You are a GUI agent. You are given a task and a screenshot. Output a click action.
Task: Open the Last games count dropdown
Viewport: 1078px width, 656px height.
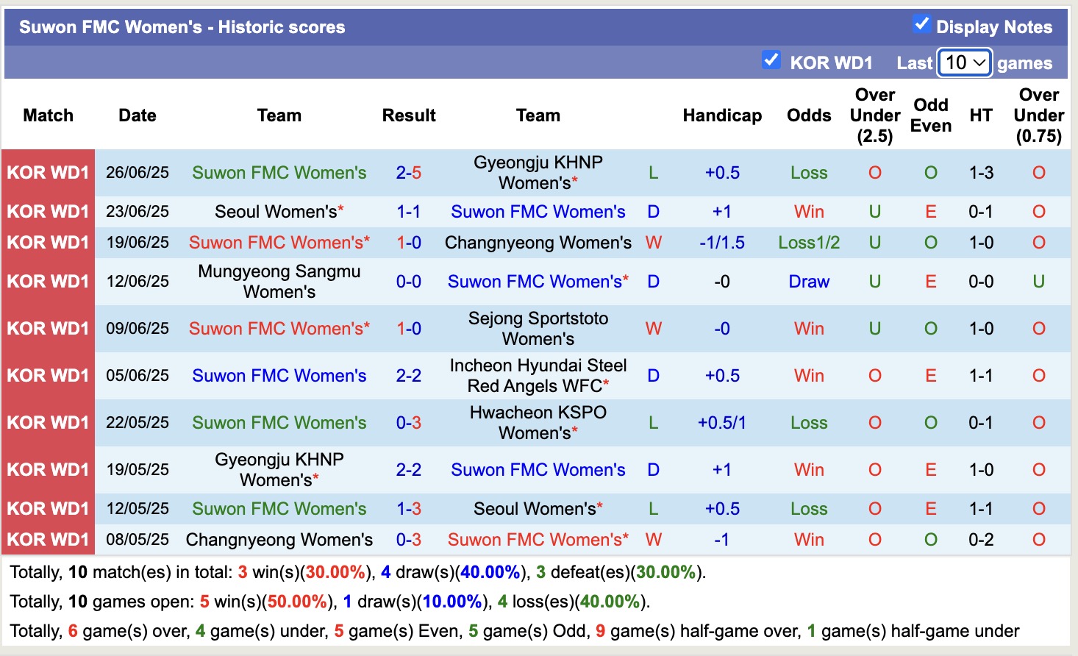(x=964, y=63)
